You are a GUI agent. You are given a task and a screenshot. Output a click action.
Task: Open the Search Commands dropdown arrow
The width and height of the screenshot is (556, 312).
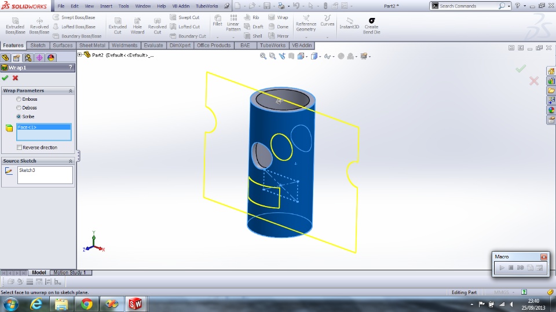509,6
